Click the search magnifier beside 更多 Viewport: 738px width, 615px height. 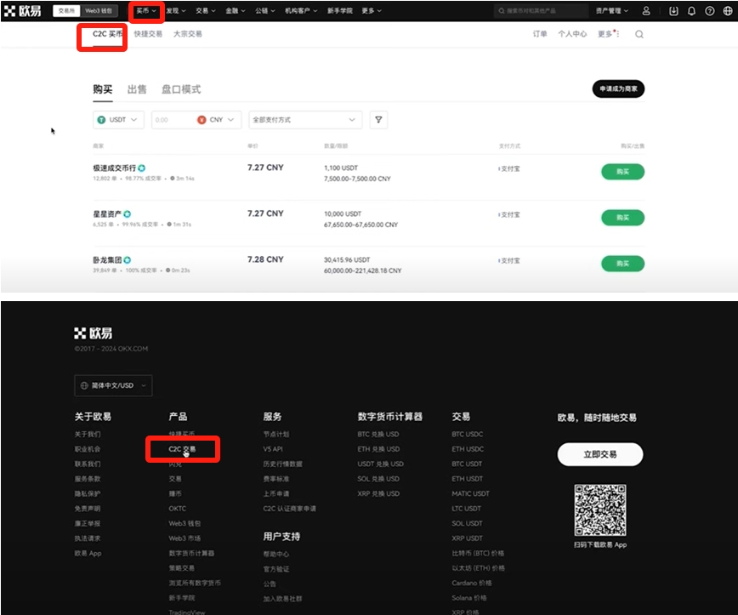coord(639,34)
